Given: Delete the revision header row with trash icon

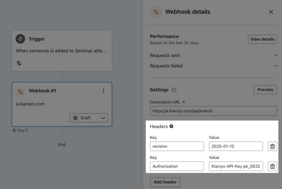Looking at the screenshot, I should [272, 146].
